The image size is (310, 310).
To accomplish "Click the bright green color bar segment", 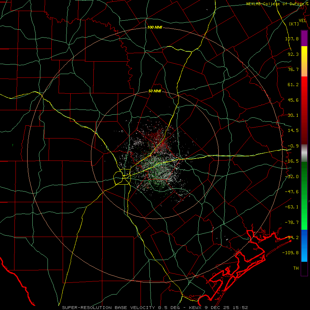I will point(304,196).
